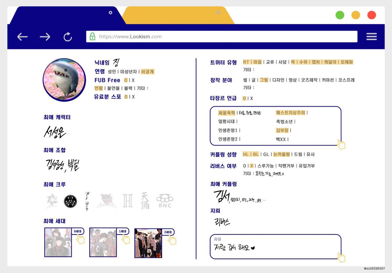Choose the 드림 coupling option
Screen dimensions: 392x273
[x=298, y=155]
